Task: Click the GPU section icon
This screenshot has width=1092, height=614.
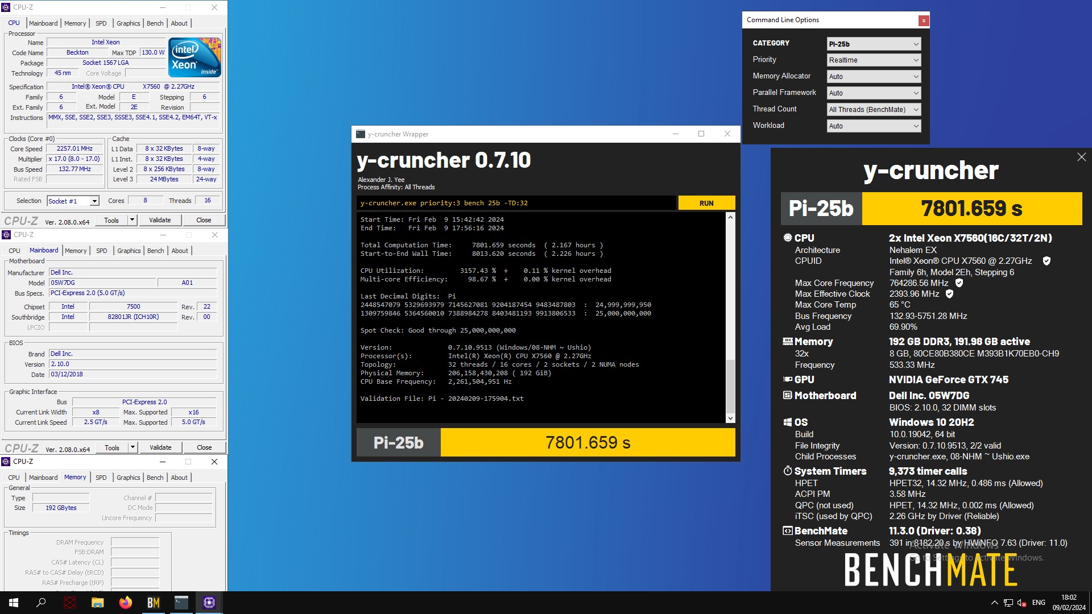Action: [787, 379]
